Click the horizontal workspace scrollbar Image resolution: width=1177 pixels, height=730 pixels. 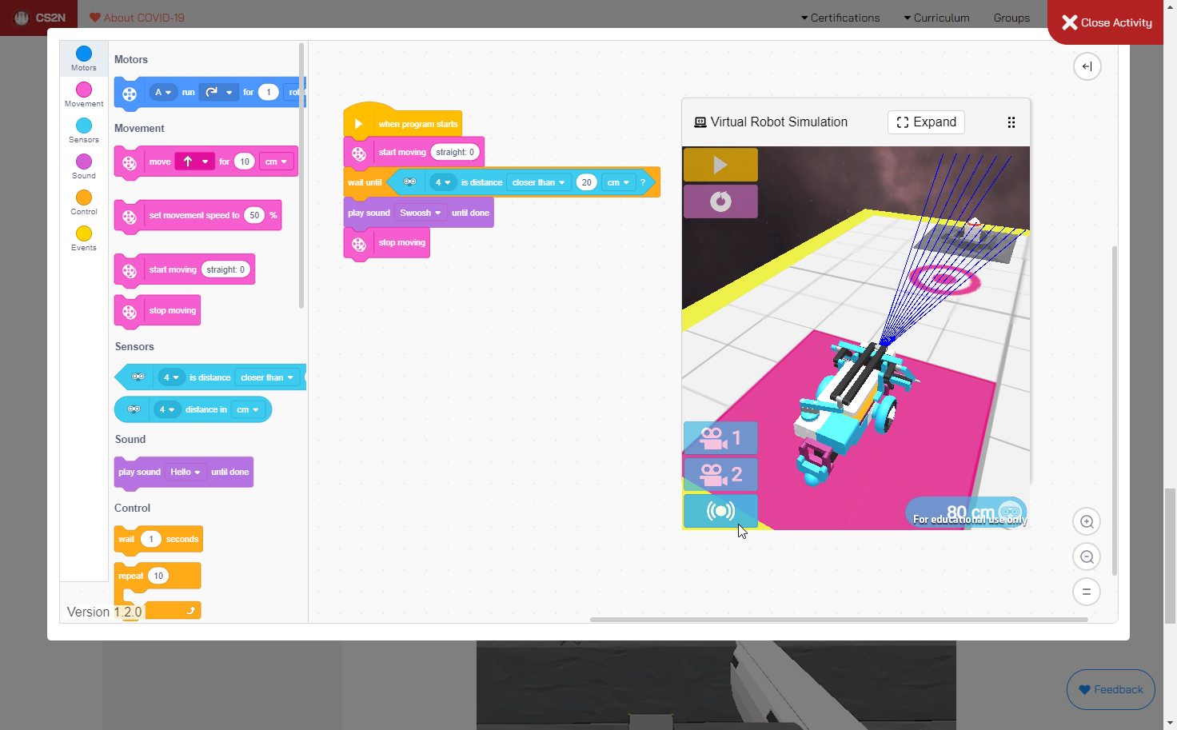pos(839,619)
